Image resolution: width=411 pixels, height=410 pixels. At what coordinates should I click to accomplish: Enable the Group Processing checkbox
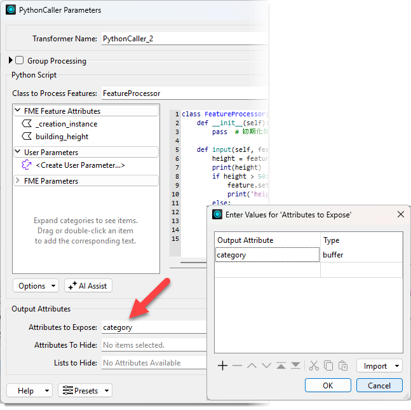pos(20,60)
